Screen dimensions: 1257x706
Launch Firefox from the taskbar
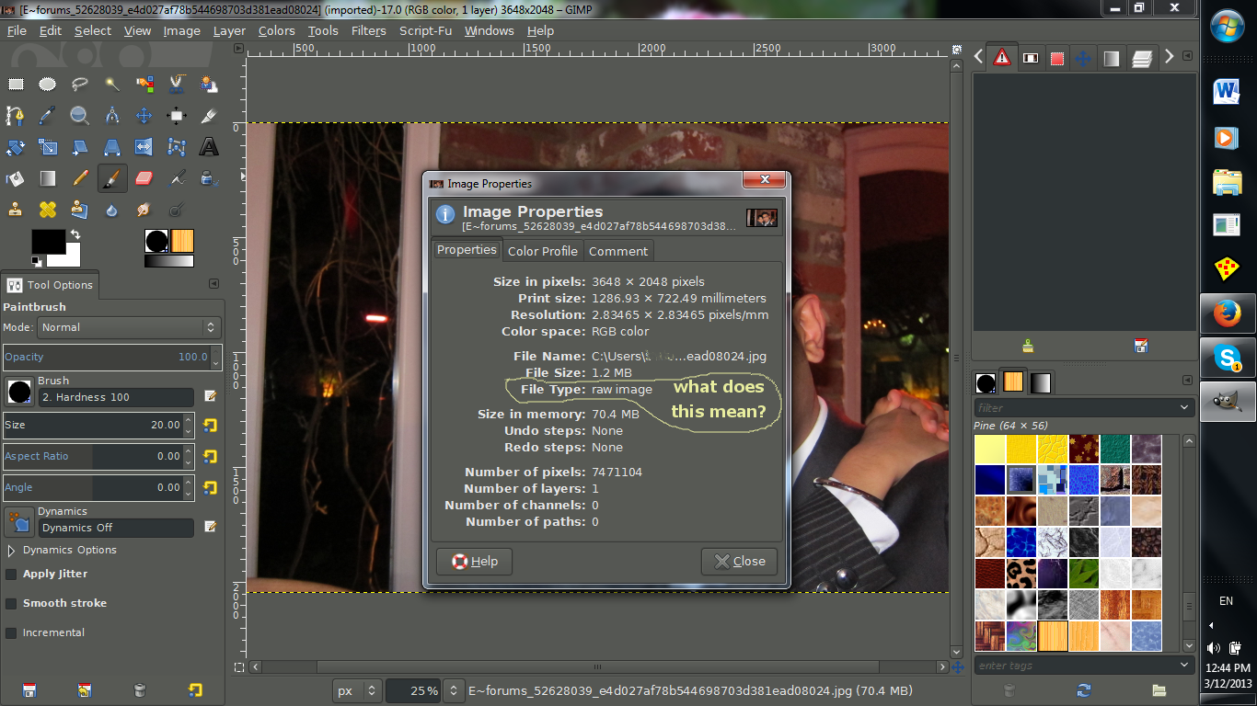click(x=1228, y=313)
